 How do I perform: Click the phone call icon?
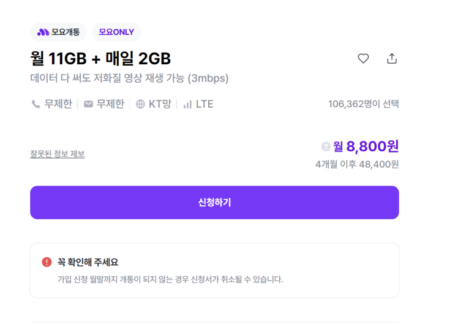(x=36, y=104)
